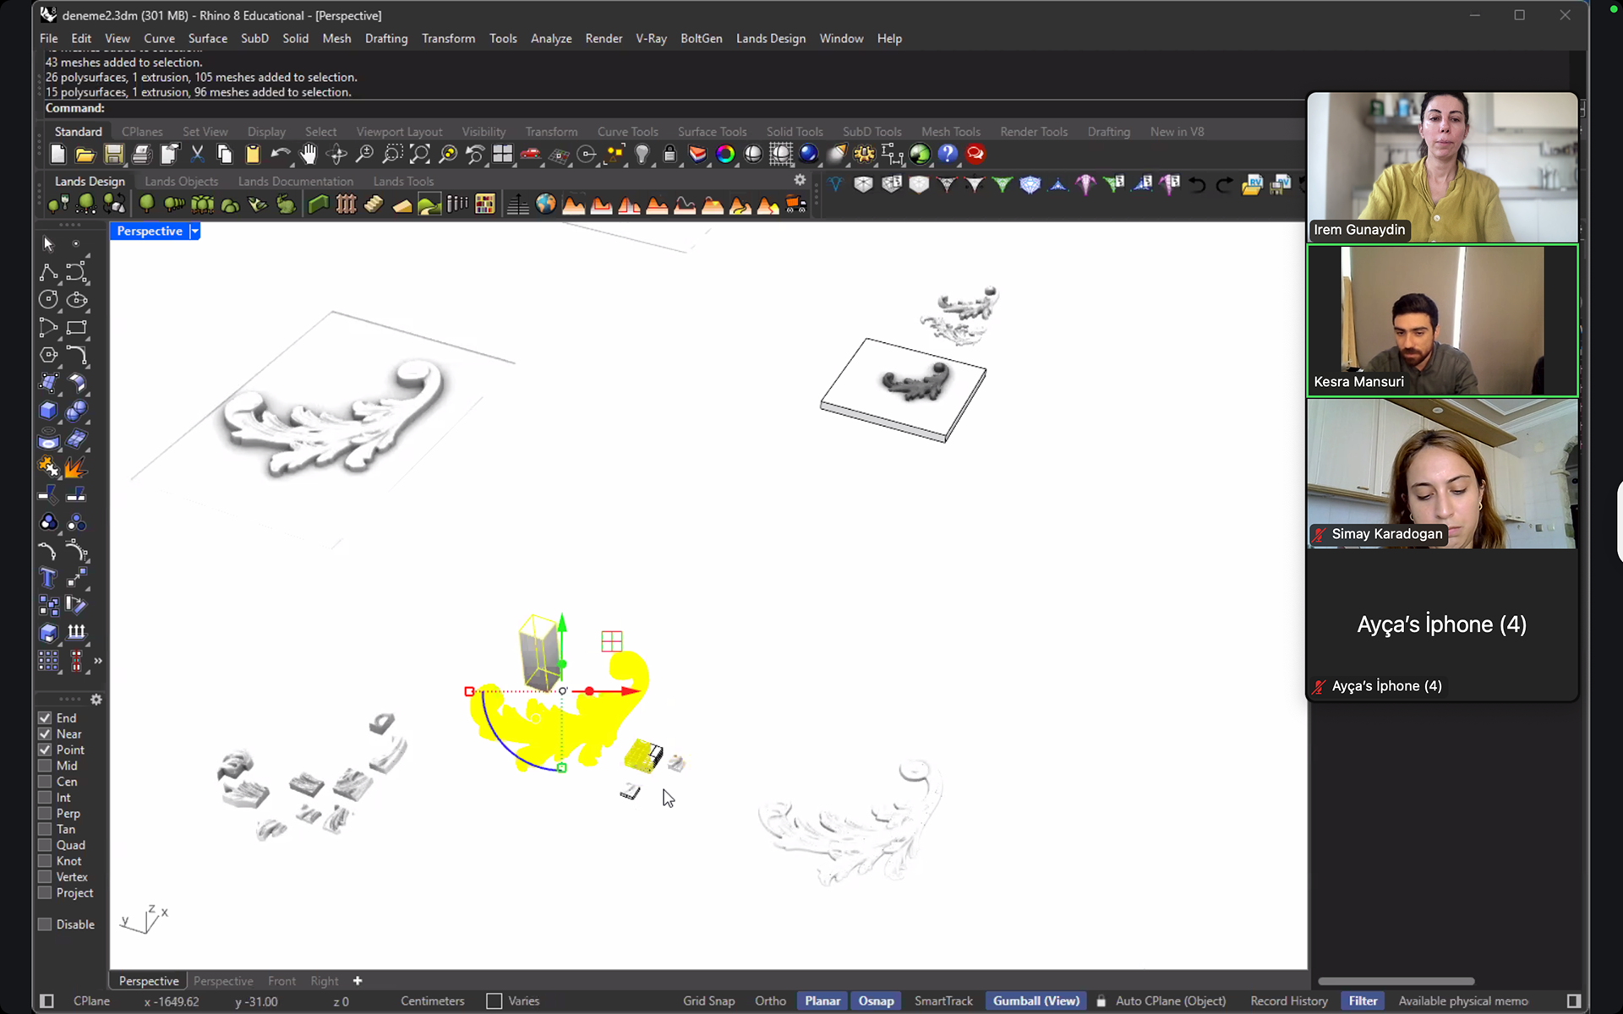The height and width of the screenshot is (1014, 1623).
Task: Select the Text object tool
Action: [x=48, y=578]
